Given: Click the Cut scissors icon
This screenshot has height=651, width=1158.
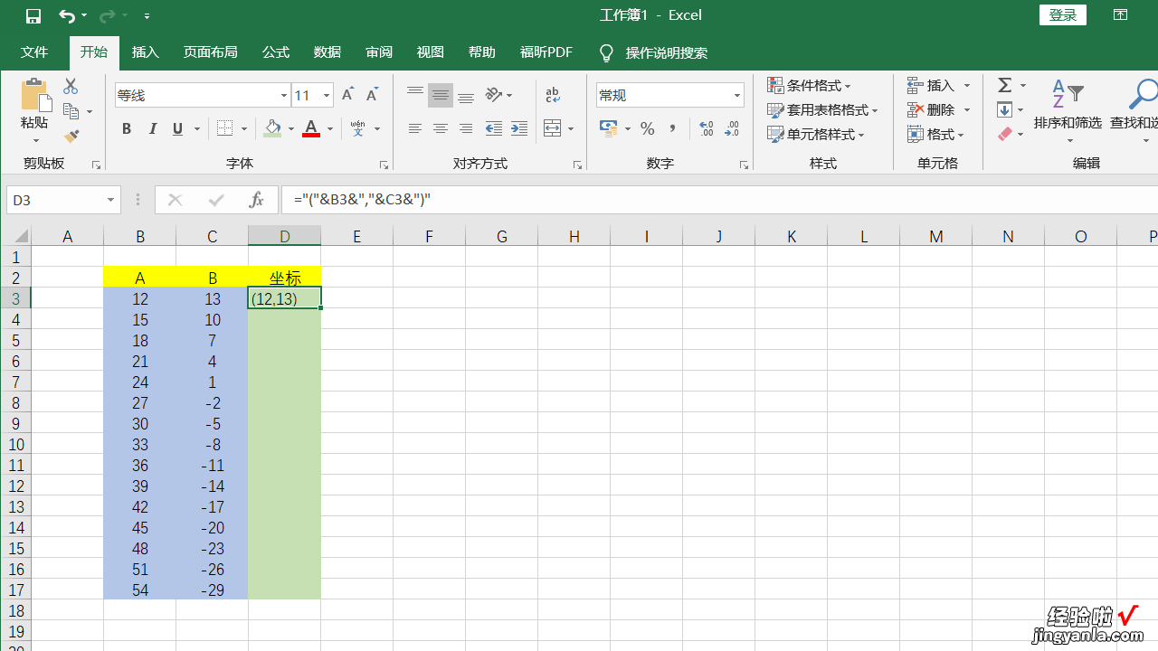Looking at the screenshot, I should click(71, 86).
